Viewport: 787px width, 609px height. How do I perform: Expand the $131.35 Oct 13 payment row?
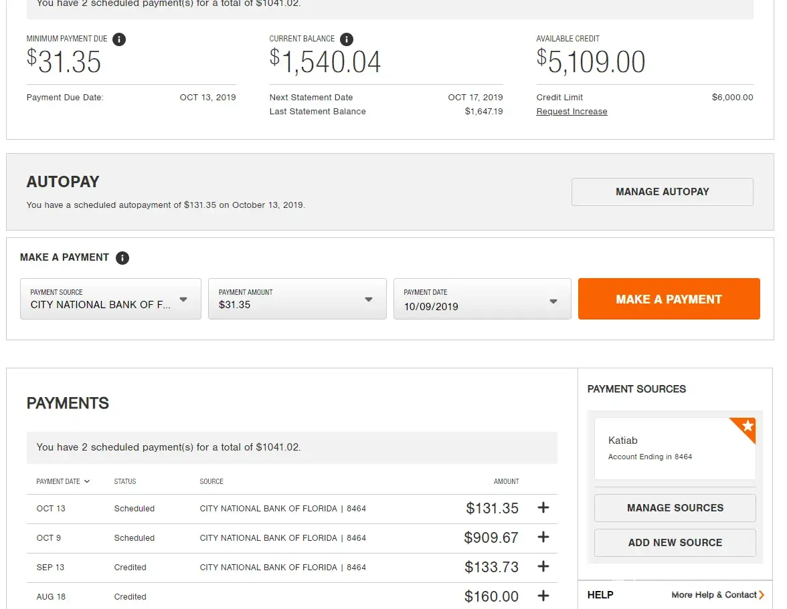pyautogui.click(x=543, y=508)
